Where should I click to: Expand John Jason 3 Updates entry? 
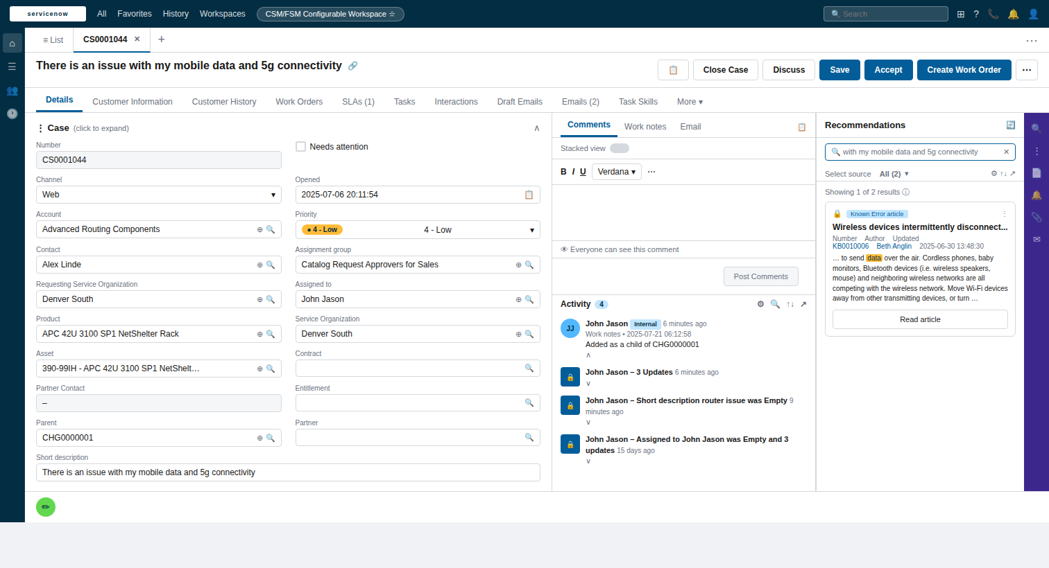pyautogui.click(x=588, y=384)
